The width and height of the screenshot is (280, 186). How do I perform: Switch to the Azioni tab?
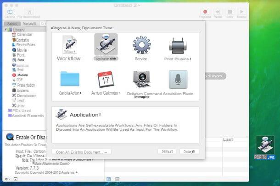12,23
